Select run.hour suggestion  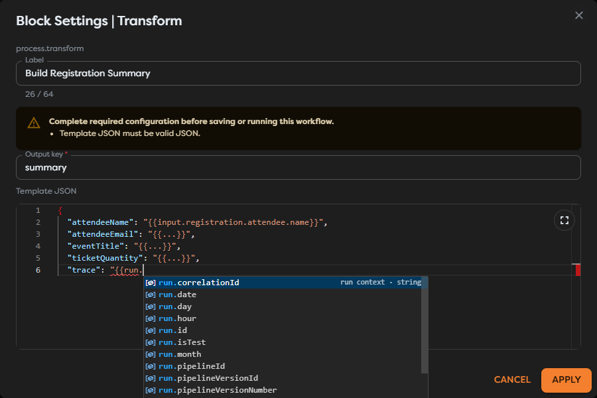tap(283, 318)
